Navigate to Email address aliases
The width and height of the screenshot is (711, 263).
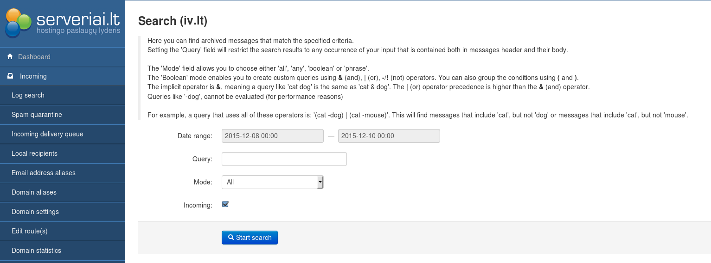pyautogui.click(x=44, y=173)
